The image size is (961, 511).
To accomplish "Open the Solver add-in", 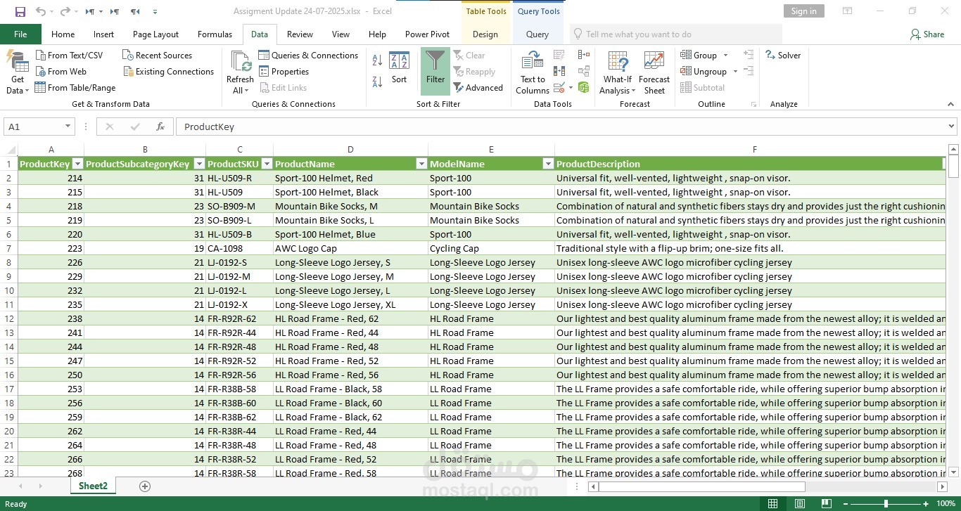I will [x=783, y=56].
